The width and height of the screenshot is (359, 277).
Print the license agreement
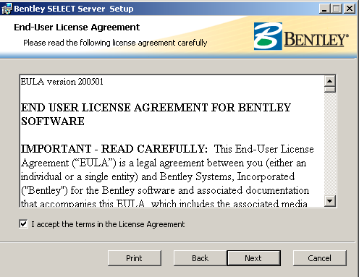click(135, 258)
